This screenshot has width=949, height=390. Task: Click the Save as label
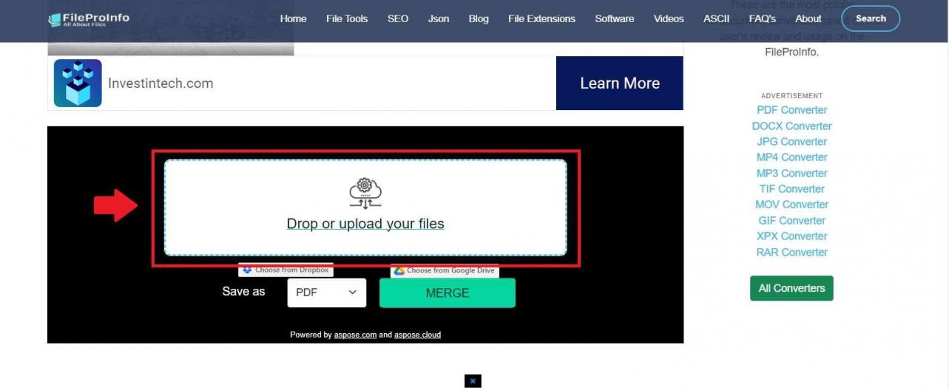point(243,292)
